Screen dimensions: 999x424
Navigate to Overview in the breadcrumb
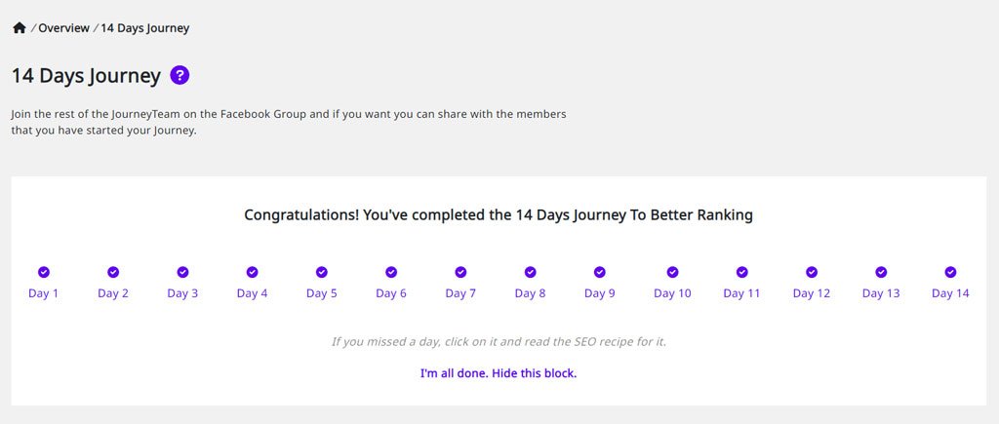pyautogui.click(x=63, y=28)
